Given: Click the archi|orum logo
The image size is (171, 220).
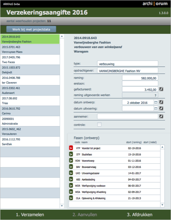Looking at the screenshot, I should click(155, 4).
